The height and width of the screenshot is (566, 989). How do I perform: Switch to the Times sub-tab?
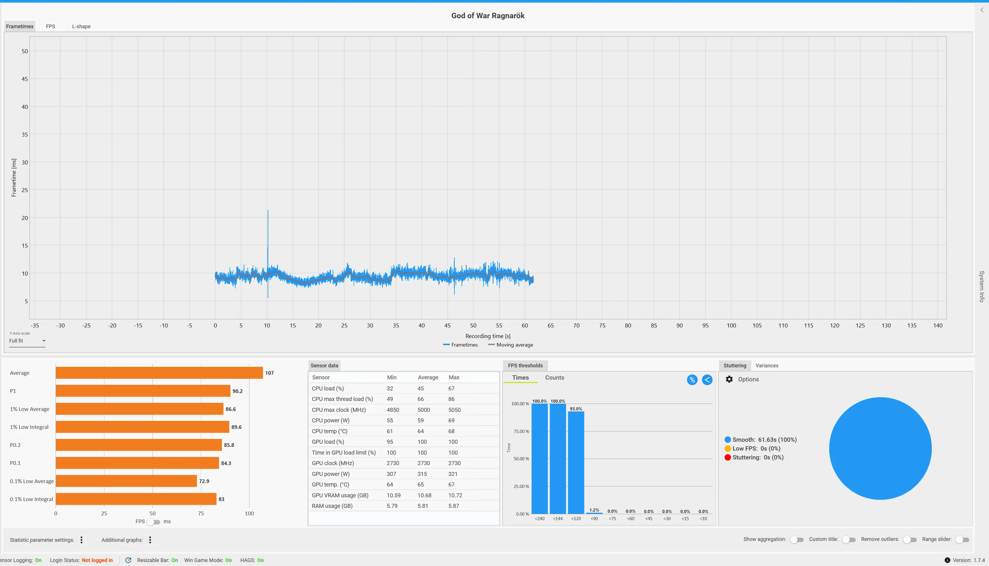point(520,377)
